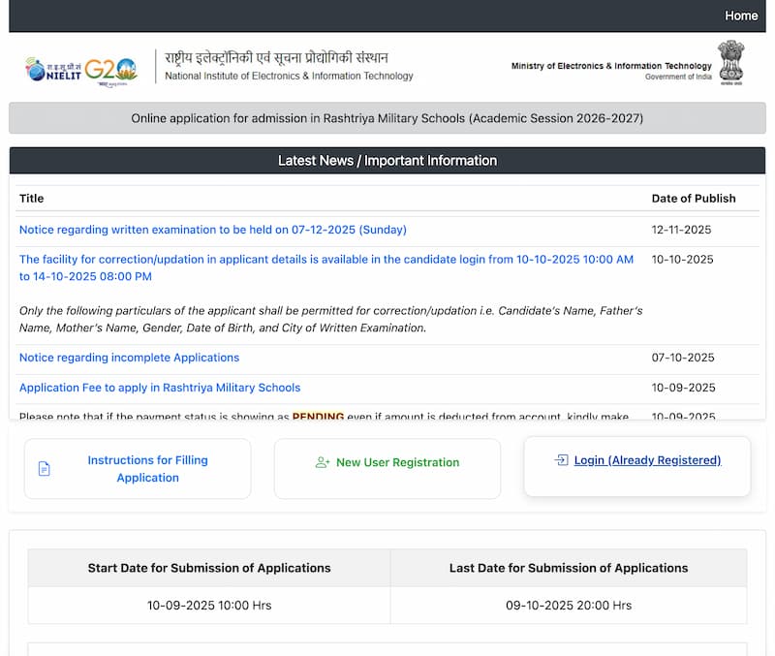
Task: Open Instructions for Filling Application
Action: (147, 469)
